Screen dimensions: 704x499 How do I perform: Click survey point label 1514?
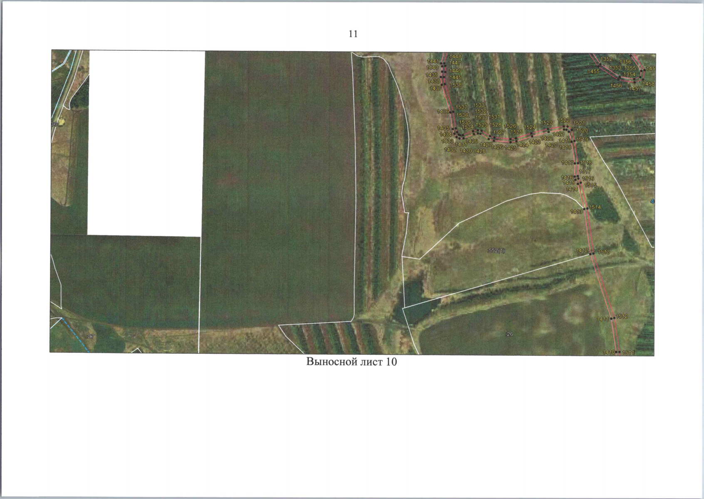pyautogui.click(x=595, y=207)
